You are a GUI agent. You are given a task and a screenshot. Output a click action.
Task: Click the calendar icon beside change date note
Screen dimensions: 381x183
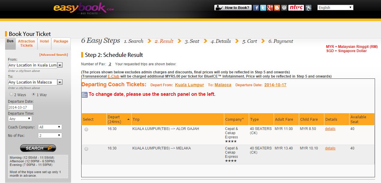(x=84, y=94)
